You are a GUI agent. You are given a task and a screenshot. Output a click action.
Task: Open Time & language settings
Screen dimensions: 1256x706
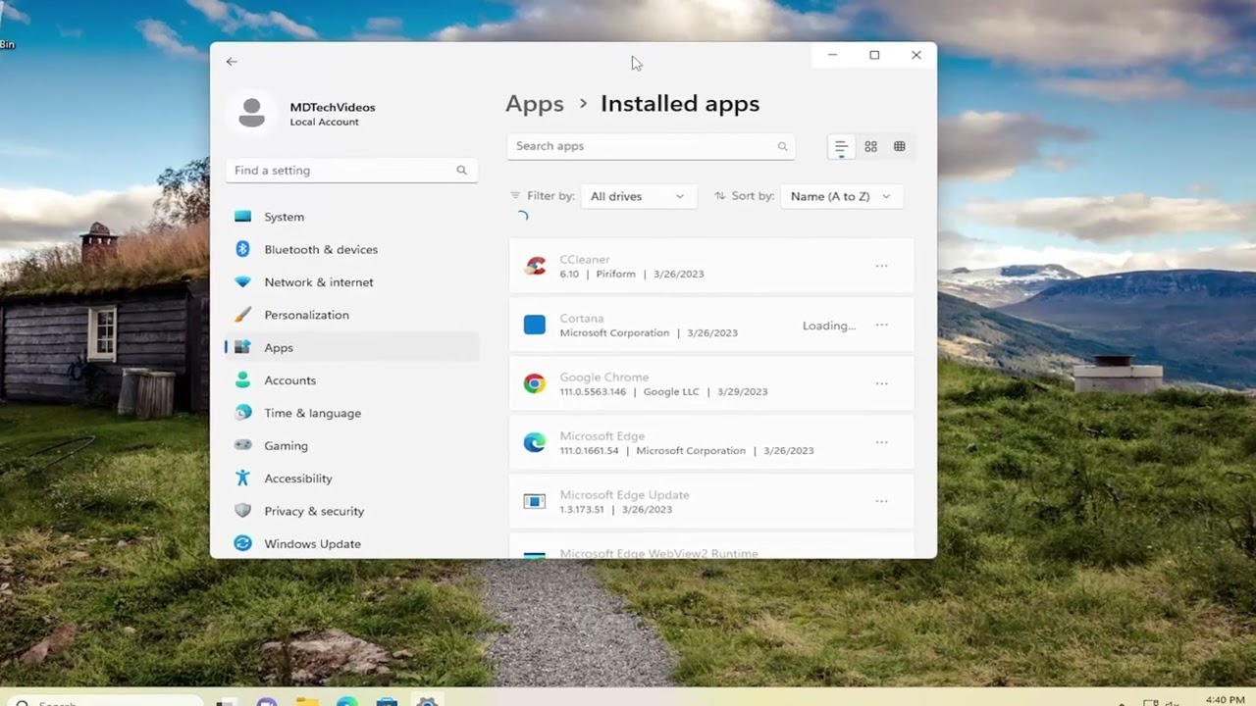coord(352,413)
